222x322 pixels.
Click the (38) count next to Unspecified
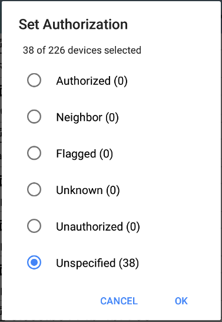[129, 263]
